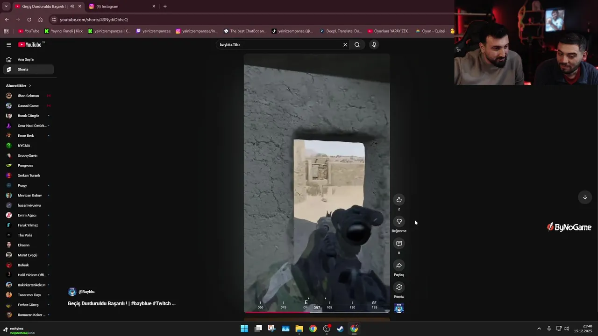Expand the Abonelikler section
598x336 pixels.
point(19,86)
